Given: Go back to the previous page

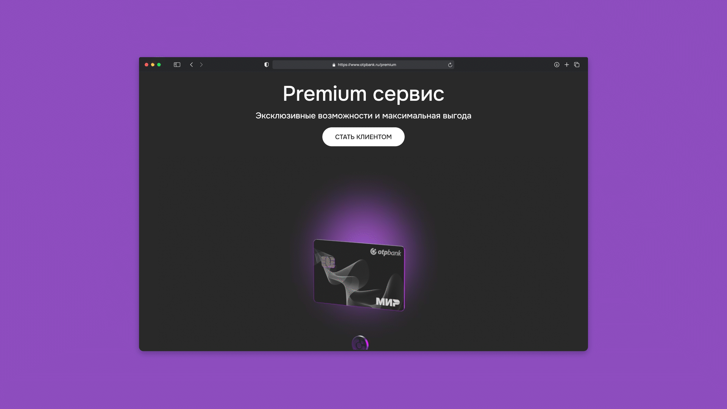Looking at the screenshot, I should click(x=192, y=65).
